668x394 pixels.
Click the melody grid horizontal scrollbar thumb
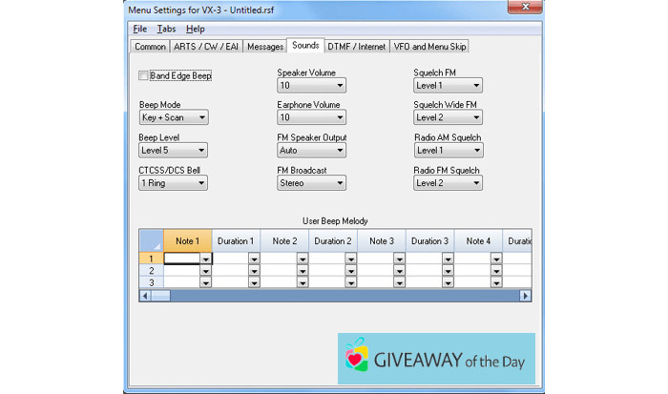click(x=334, y=296)
